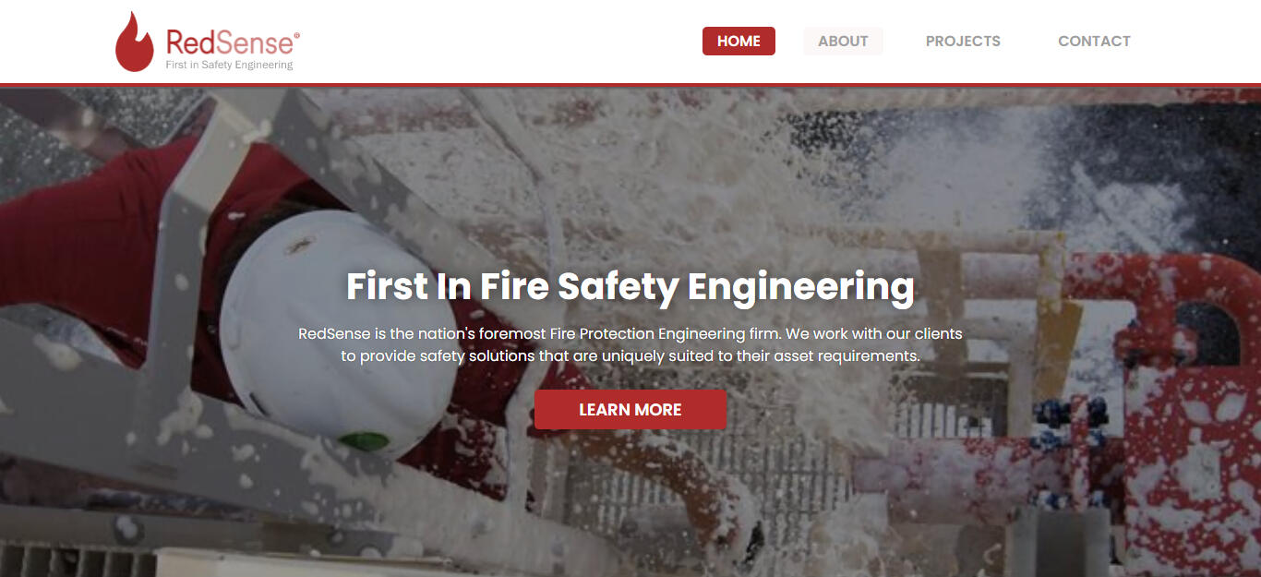Click the 'RedSense is the nation's foremost' sentence
Viewport: 1261px width, 577px height.
(x=630, y=333)
